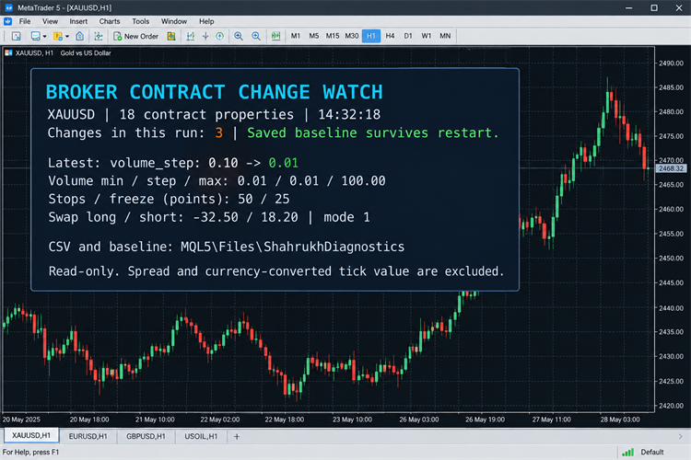Close the MetaTrader 5 window

(679, 8)
